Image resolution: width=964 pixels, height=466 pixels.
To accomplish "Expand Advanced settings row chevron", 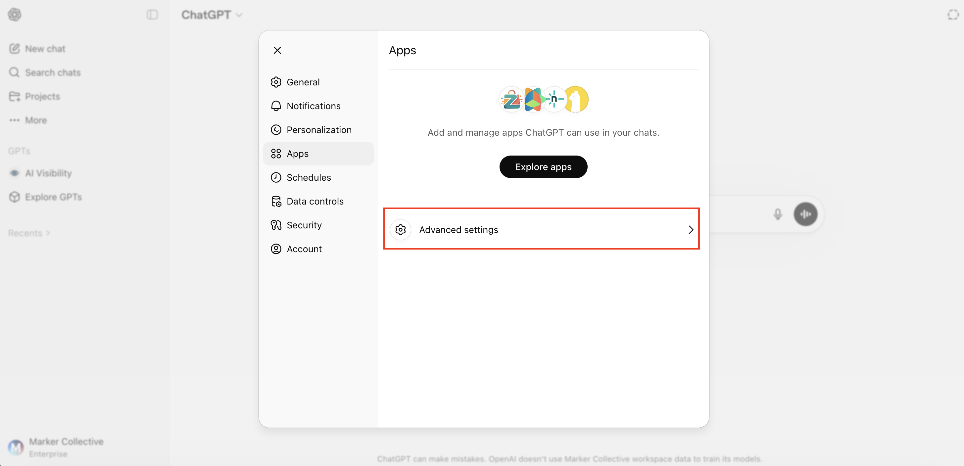I will [691, 230].
